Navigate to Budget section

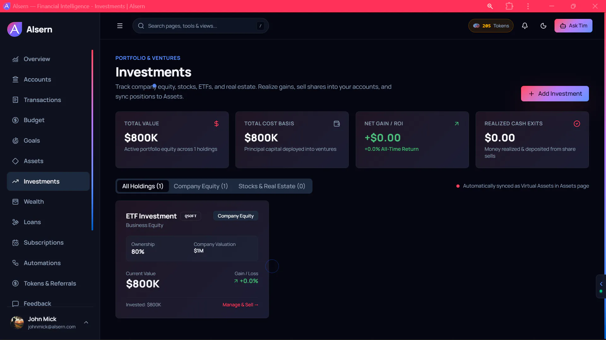(x=48, y=120)
